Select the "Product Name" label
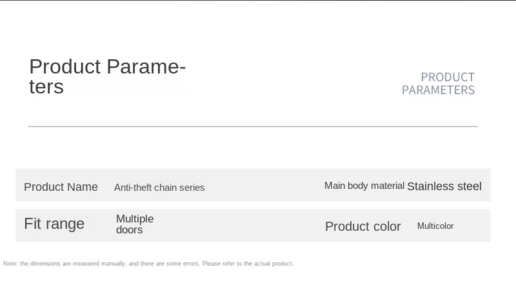516x283 pixels. [61, 187]
